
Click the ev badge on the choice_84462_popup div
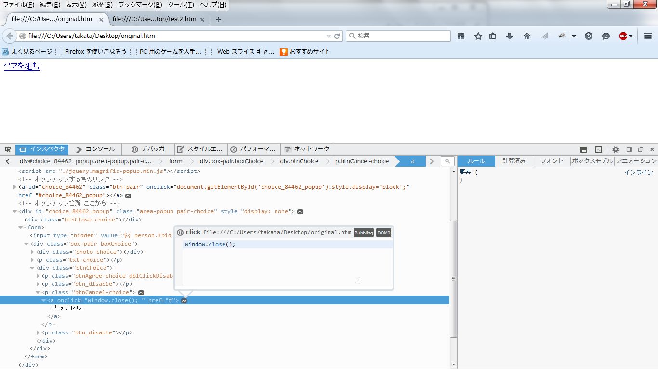pos(300,212)
